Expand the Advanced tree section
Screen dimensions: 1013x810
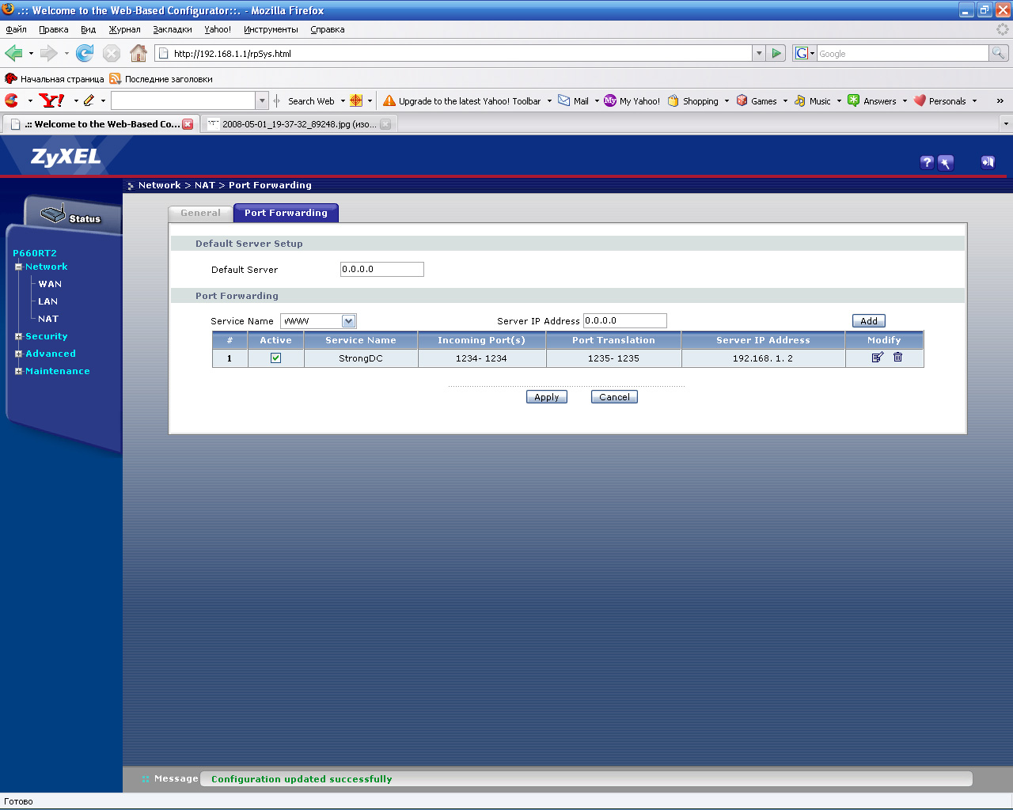point(18,354)
